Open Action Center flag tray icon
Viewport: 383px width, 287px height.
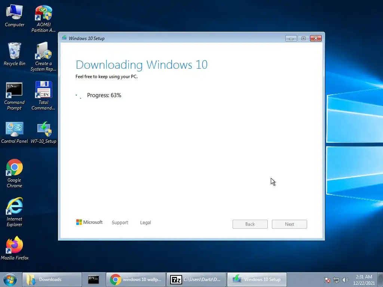click(x=327, y=280)
